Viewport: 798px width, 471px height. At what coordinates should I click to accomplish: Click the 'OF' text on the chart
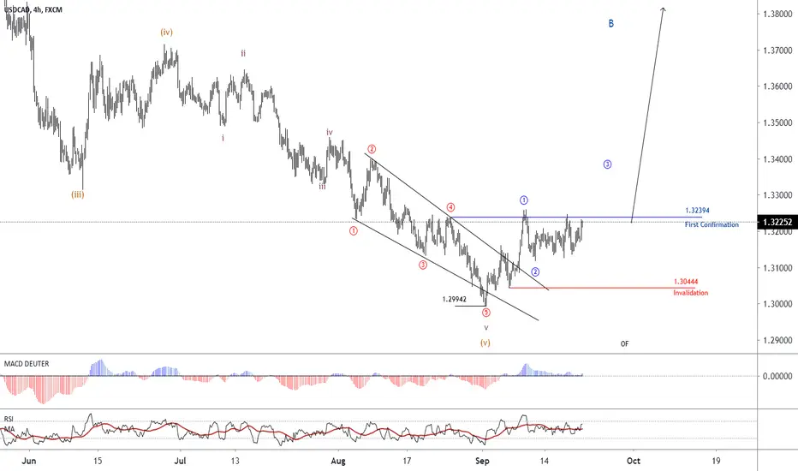[x=624, y=343]
